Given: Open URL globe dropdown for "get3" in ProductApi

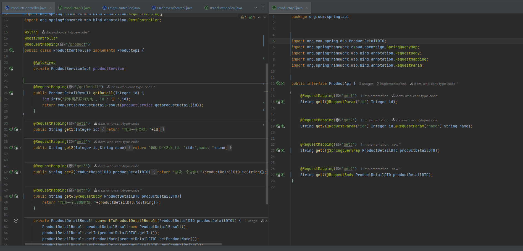Looking at the screenshot, I should coord(338,144).
